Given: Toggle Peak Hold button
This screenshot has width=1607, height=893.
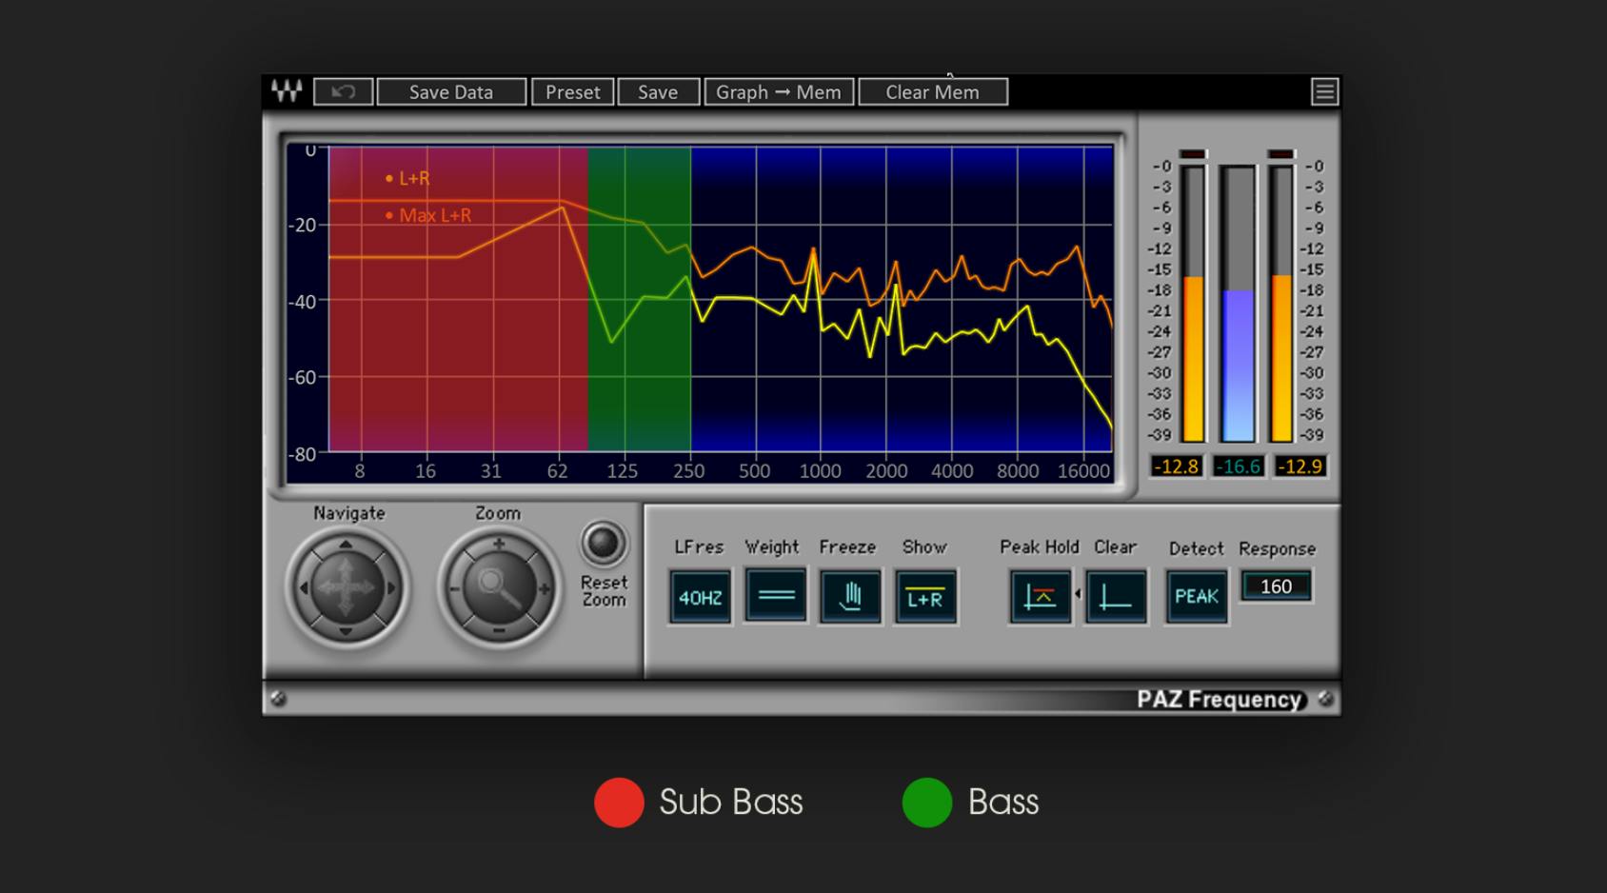Looking at the screenshot, I should pyautogui.click(x=1041, y=597).
